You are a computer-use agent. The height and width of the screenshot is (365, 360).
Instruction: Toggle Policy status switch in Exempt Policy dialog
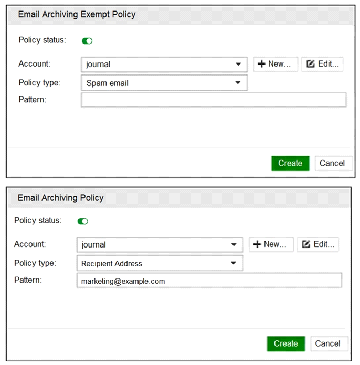click(87, 41)
